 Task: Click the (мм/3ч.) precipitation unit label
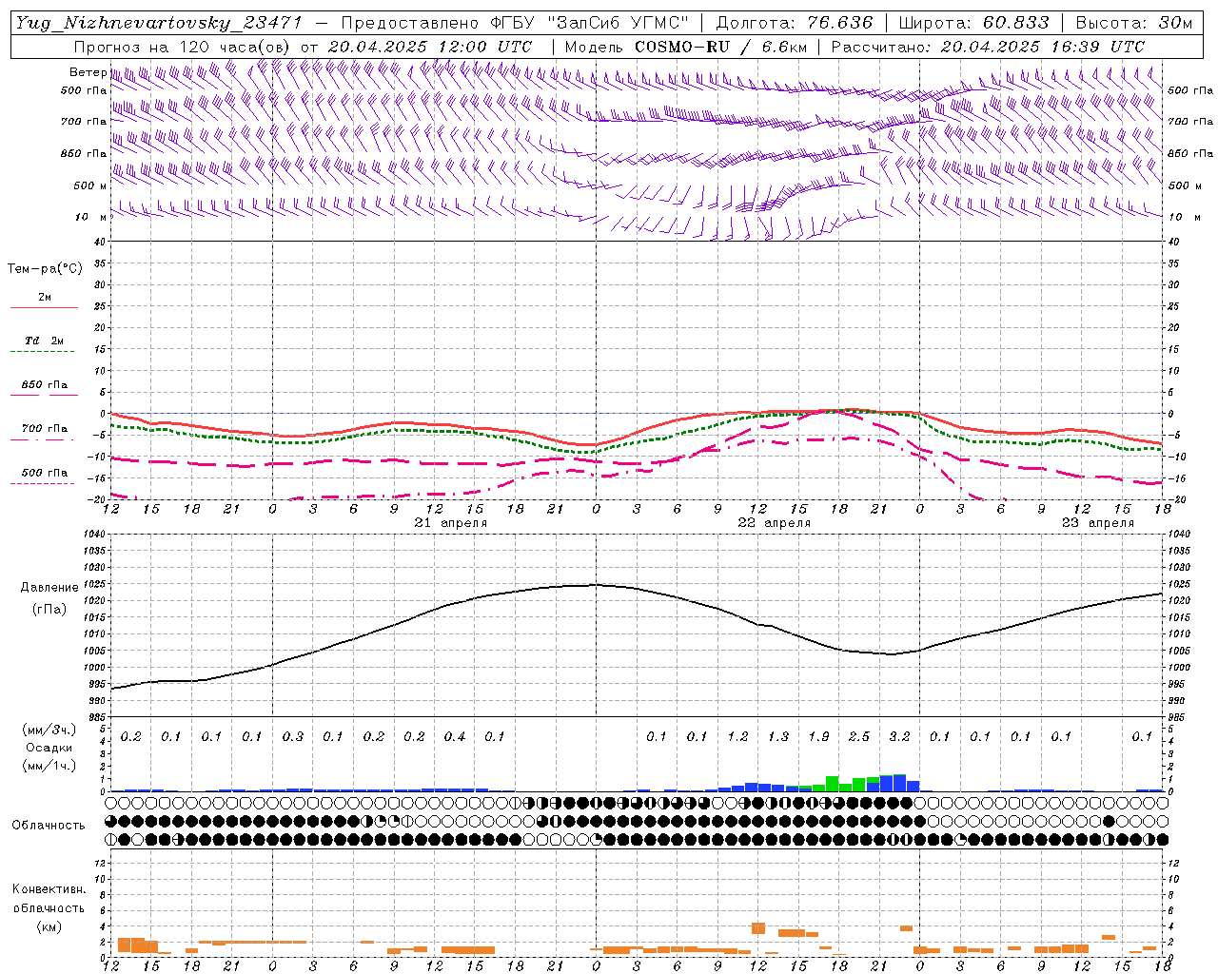(x=48, y=730)
